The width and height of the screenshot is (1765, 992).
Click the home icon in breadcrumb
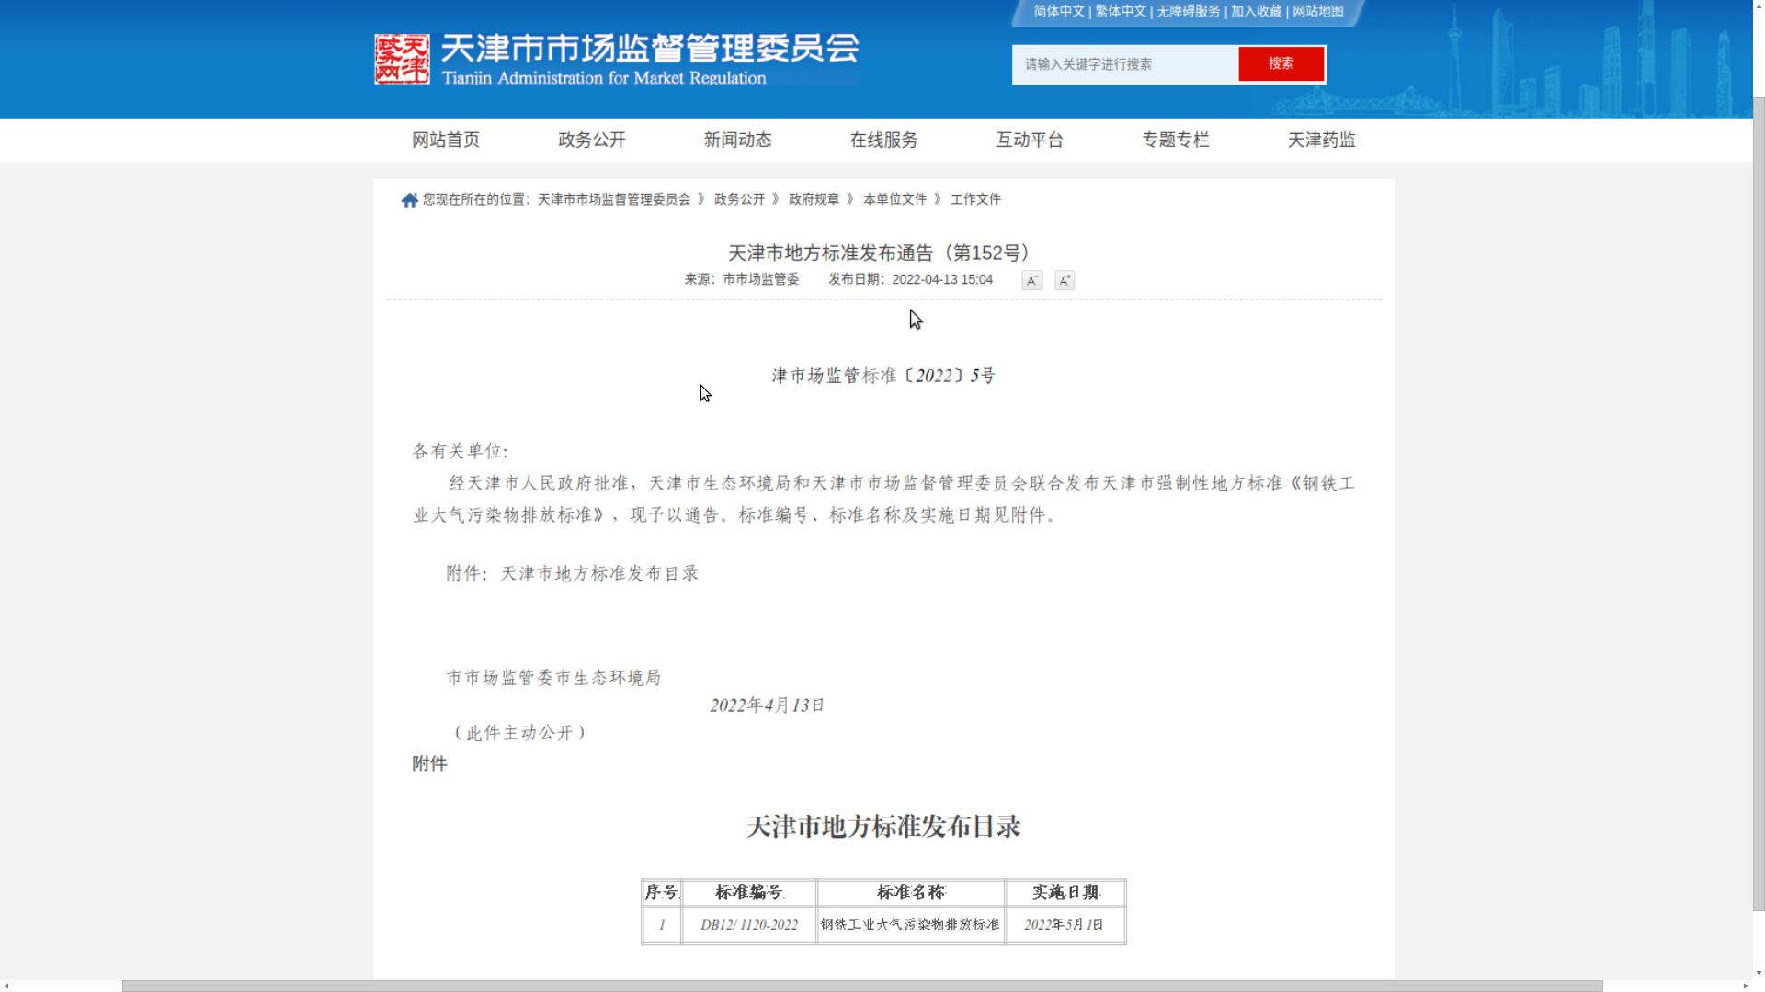[409, 200]
